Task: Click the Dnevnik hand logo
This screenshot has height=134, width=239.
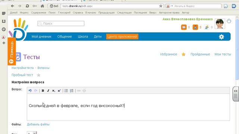Action: click(x=18, y=29)
